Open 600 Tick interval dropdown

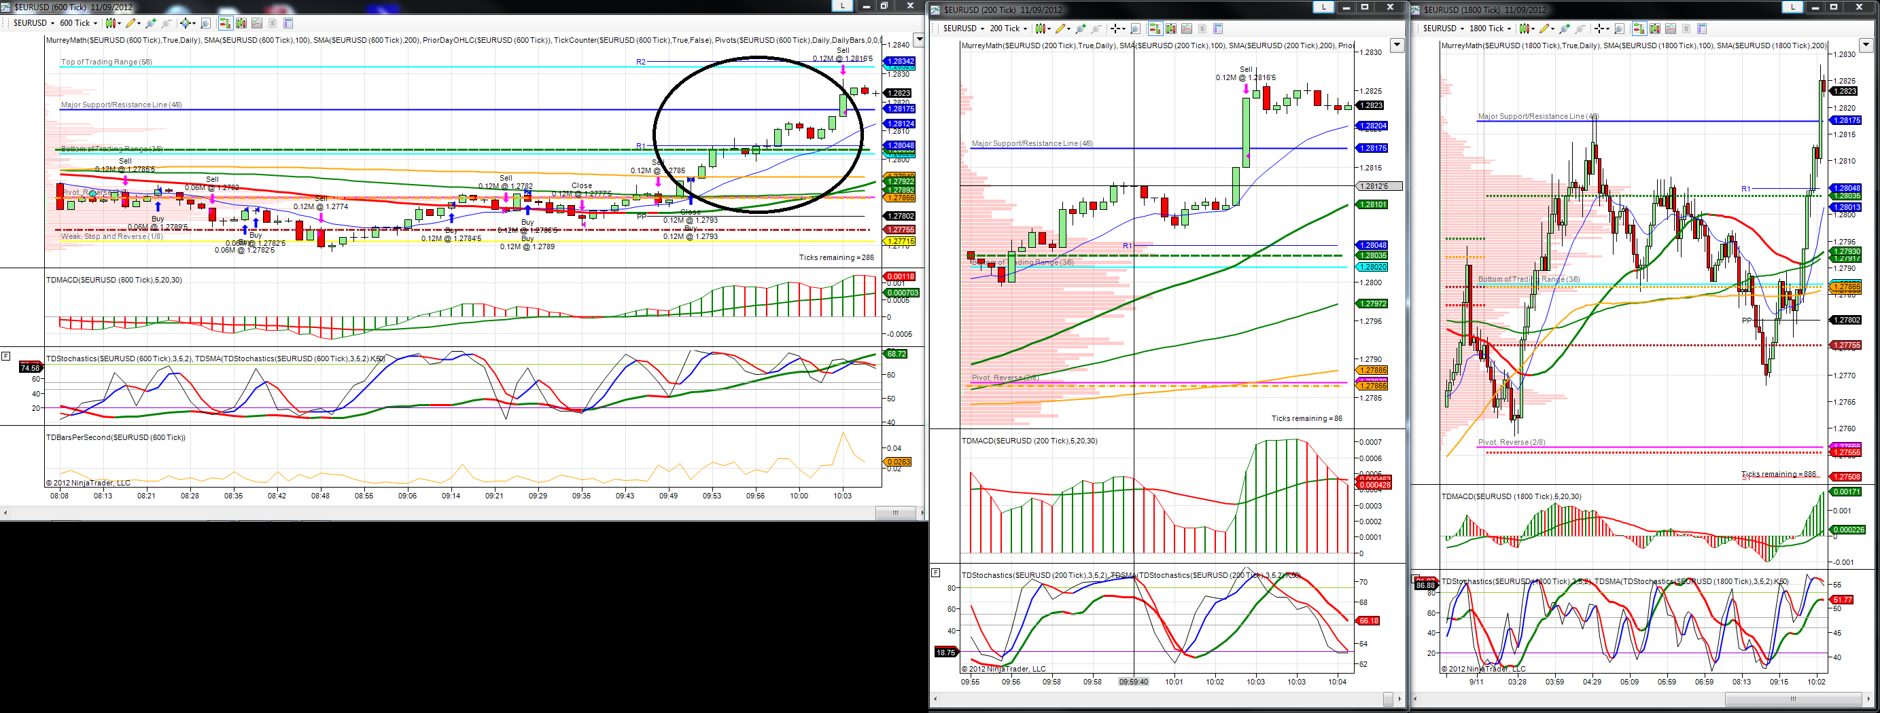[79, 23]
